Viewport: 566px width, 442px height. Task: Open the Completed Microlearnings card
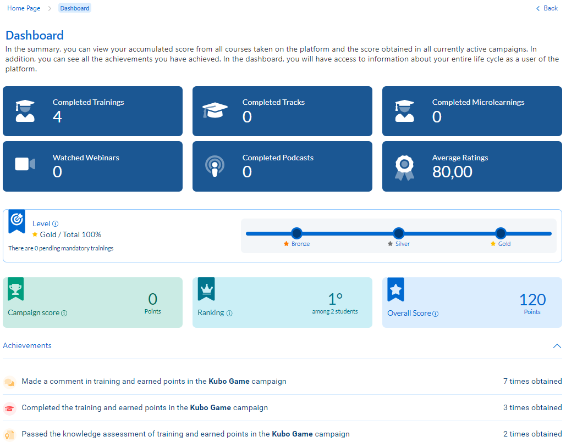pos(472,111)
